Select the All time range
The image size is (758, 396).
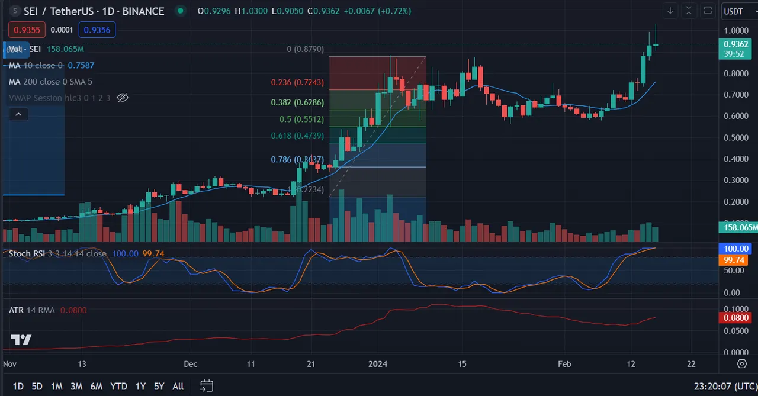tap(178, 387)
